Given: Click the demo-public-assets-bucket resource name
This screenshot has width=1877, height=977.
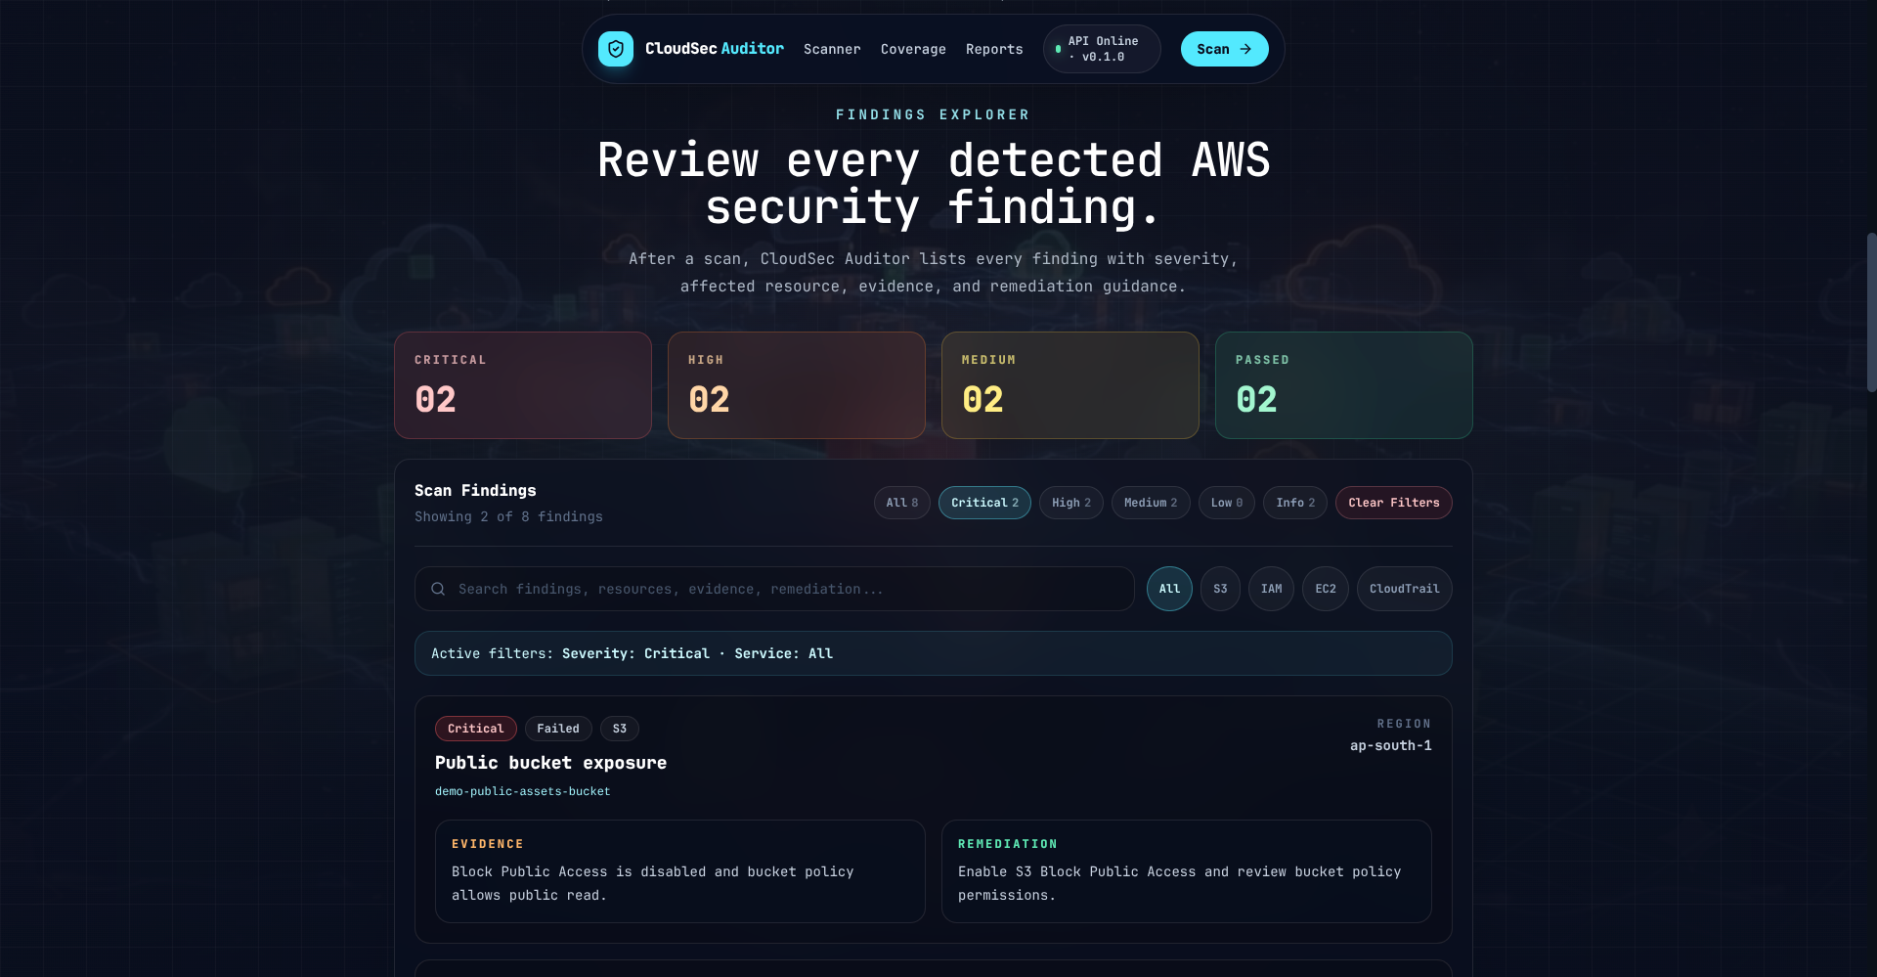Looking at the screenshot, I should click(523, 791).
